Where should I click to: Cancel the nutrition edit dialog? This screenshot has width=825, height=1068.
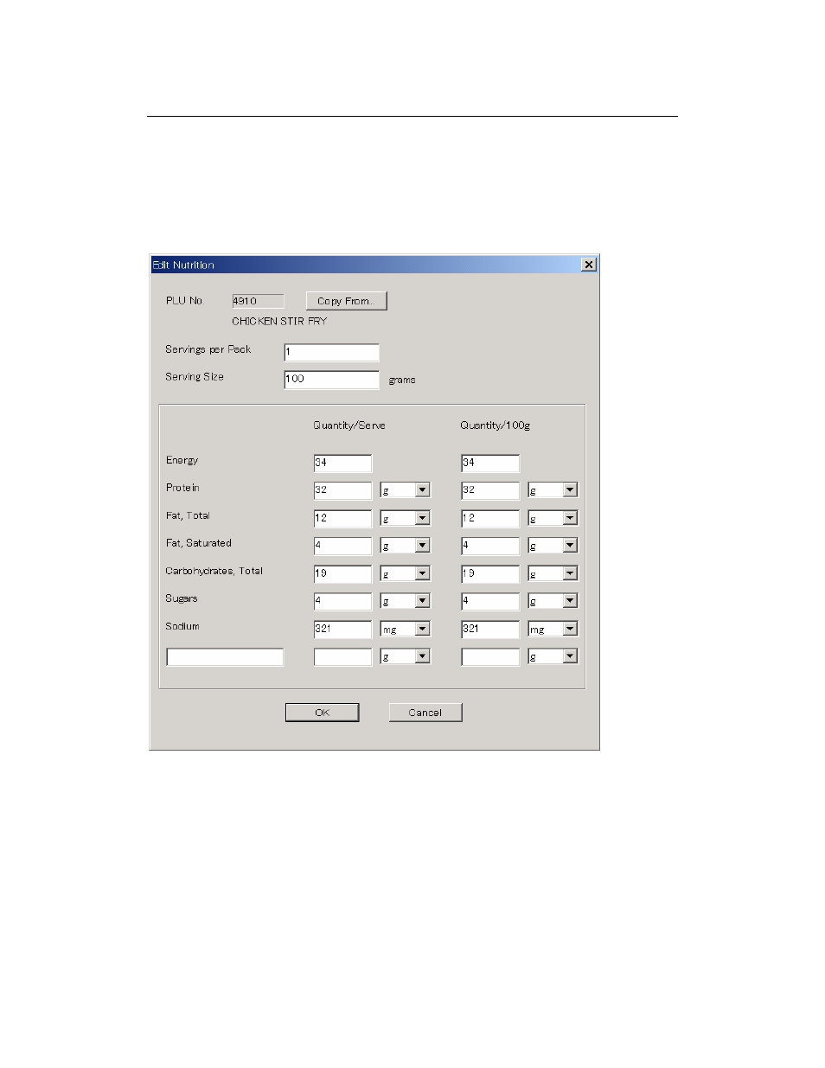[x=425, y=713]
